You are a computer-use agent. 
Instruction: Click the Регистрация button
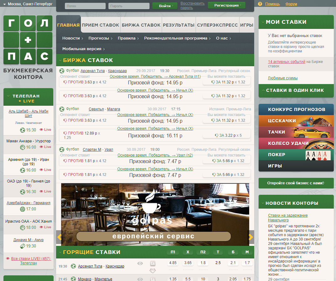point(227,5)
